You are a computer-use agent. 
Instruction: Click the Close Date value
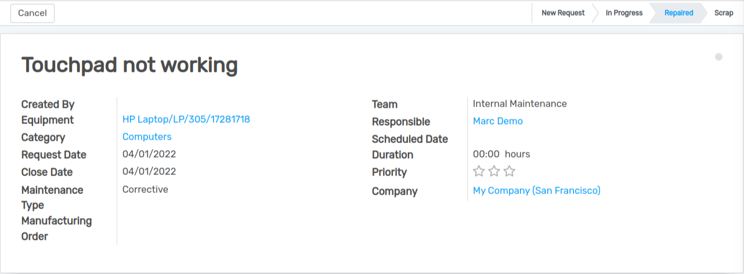149,171
